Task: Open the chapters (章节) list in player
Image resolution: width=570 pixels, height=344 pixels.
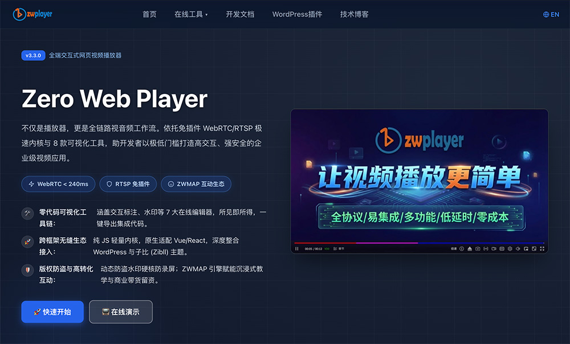Action: pos(339,249)
